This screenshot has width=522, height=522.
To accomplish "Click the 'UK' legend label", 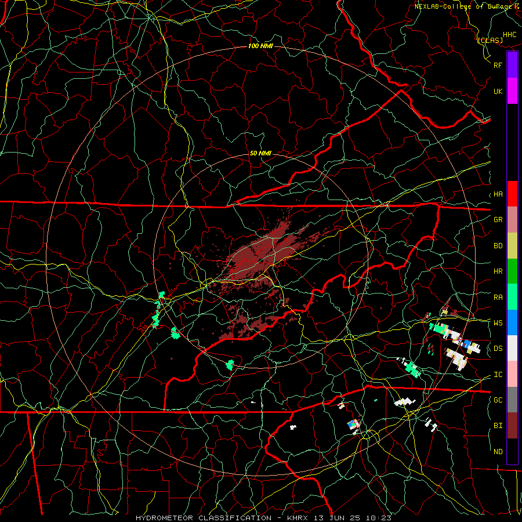I will point(498,91).
